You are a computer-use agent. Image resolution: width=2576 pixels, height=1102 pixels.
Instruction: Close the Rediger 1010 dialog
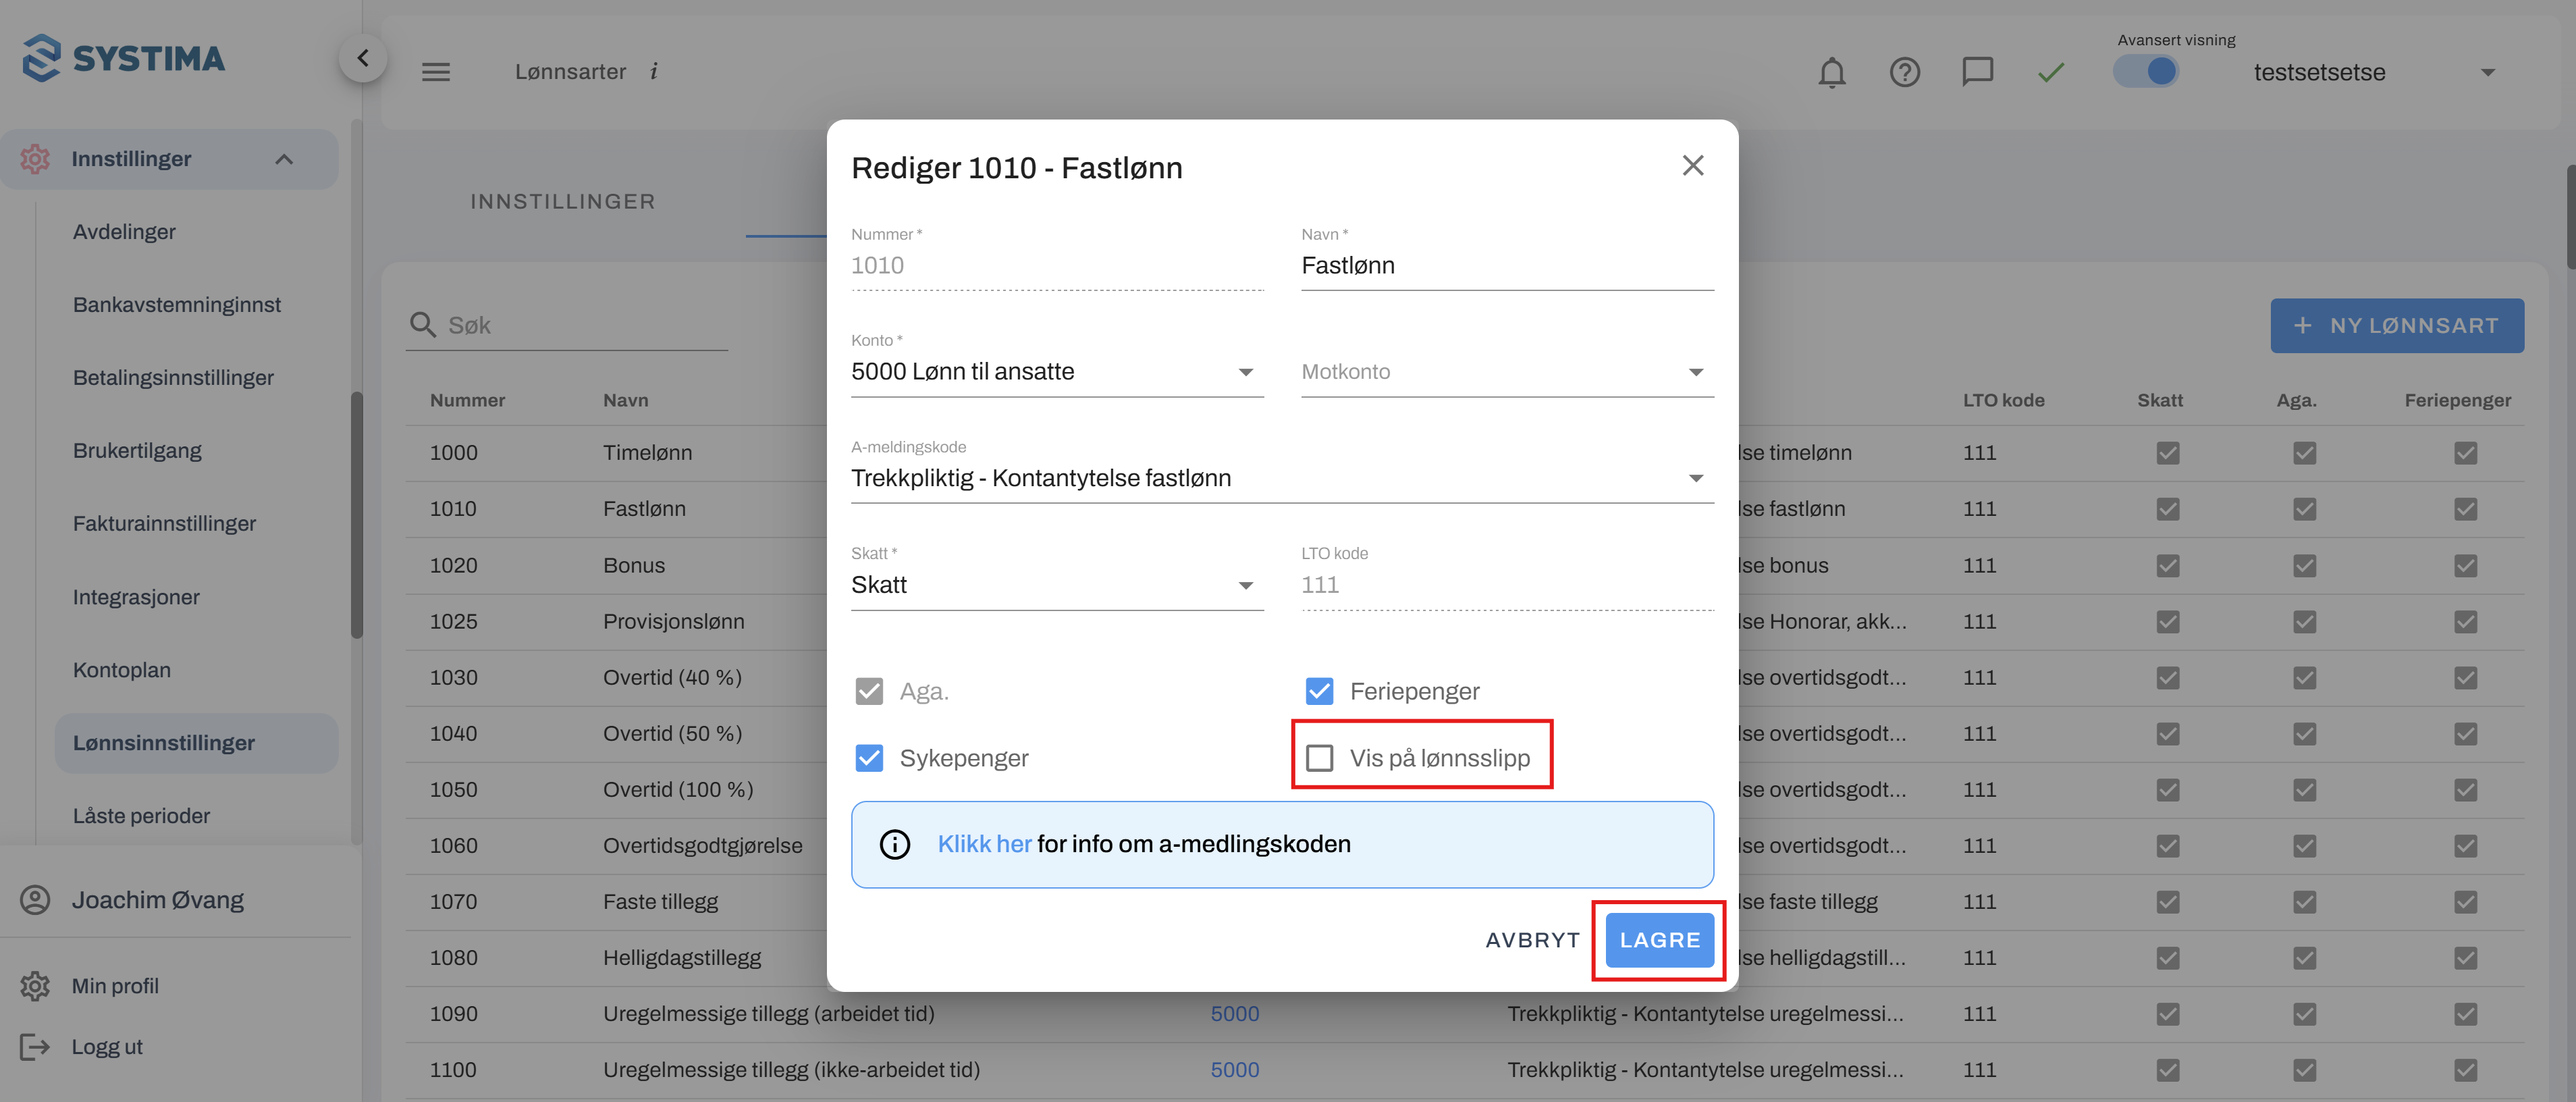click(x=1692, y=165)
